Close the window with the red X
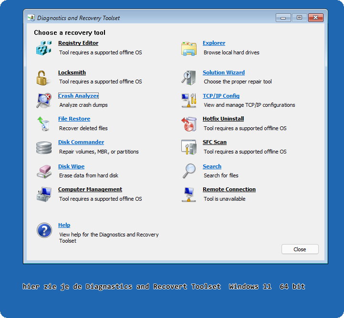Image resolution: width=344 pixels, height=318 pixels. 315,18
